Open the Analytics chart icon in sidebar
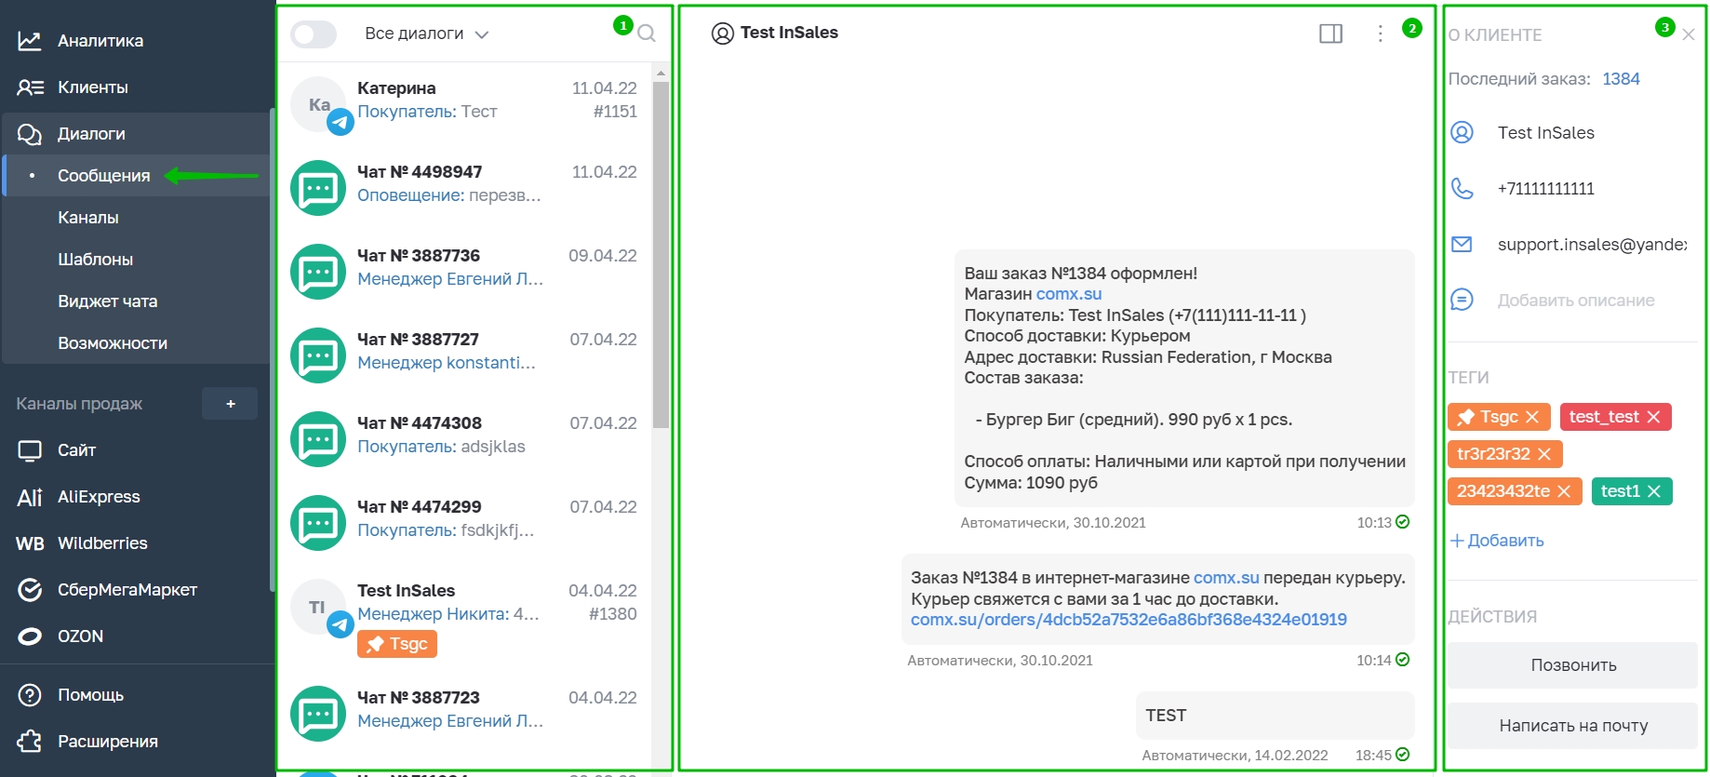 coord(30,41)
